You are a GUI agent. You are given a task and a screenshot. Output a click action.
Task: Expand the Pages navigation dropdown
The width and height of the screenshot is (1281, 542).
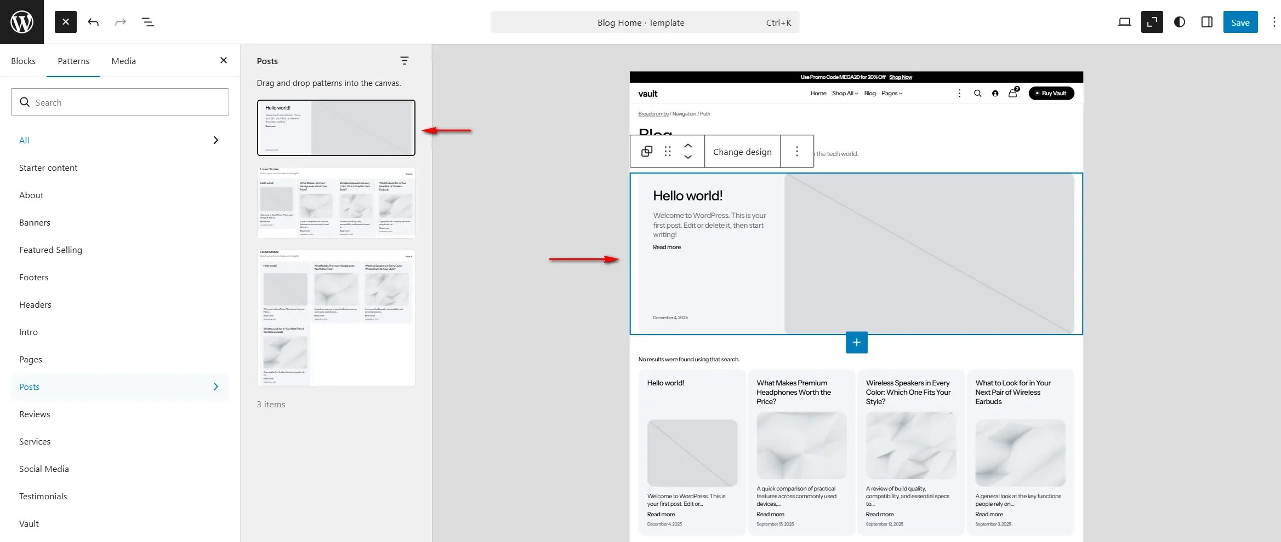point(892,93)
